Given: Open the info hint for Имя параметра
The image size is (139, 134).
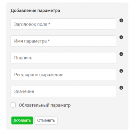Looking at the screenshot, I should [121, 37].
